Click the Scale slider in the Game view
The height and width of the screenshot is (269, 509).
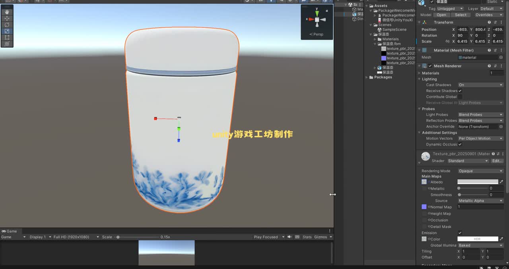point(119,237)
